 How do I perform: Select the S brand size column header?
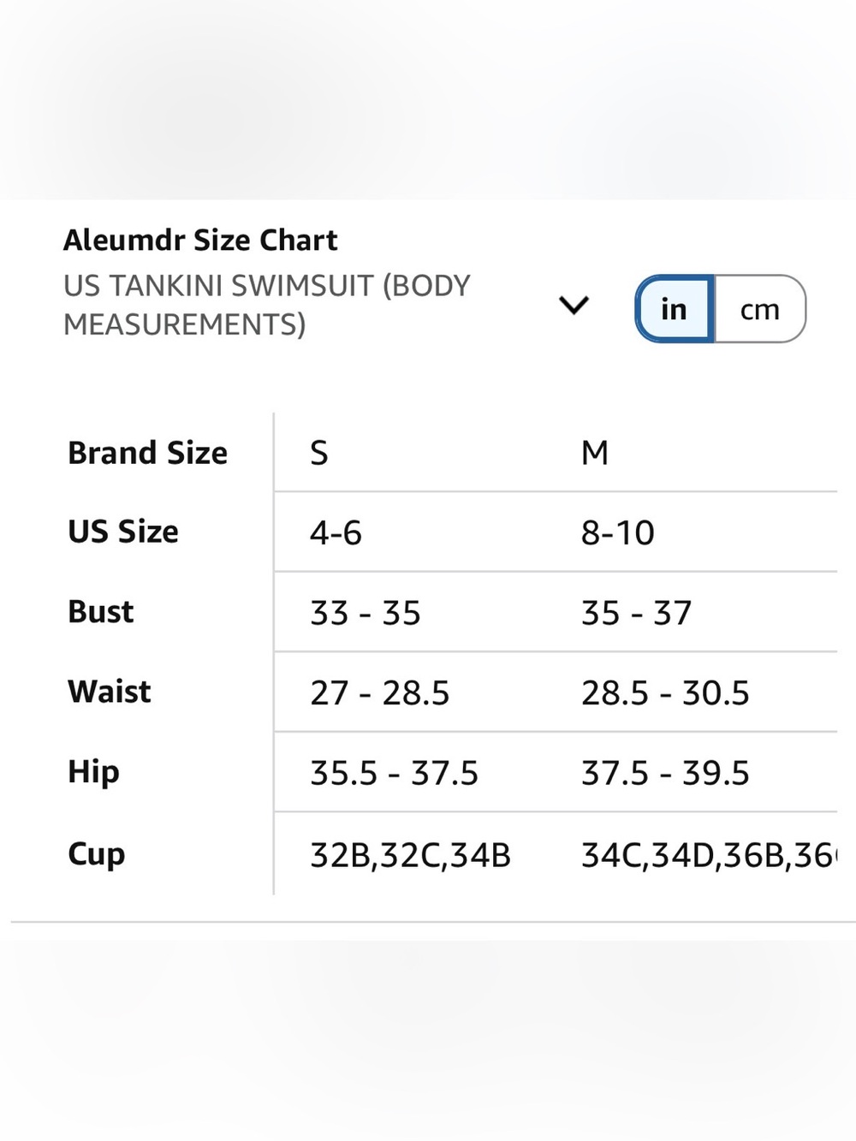click(x=319, y=453)
